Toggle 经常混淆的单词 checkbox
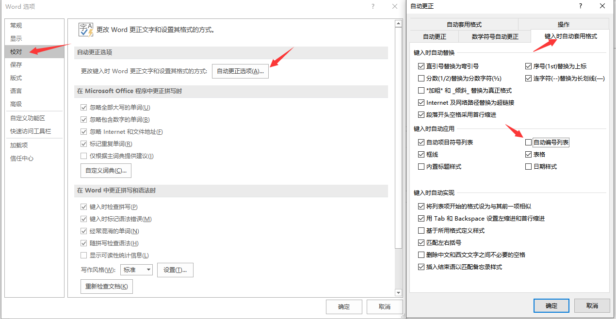The width and height of the screenshot is (616, 319). tap(83, 231)
